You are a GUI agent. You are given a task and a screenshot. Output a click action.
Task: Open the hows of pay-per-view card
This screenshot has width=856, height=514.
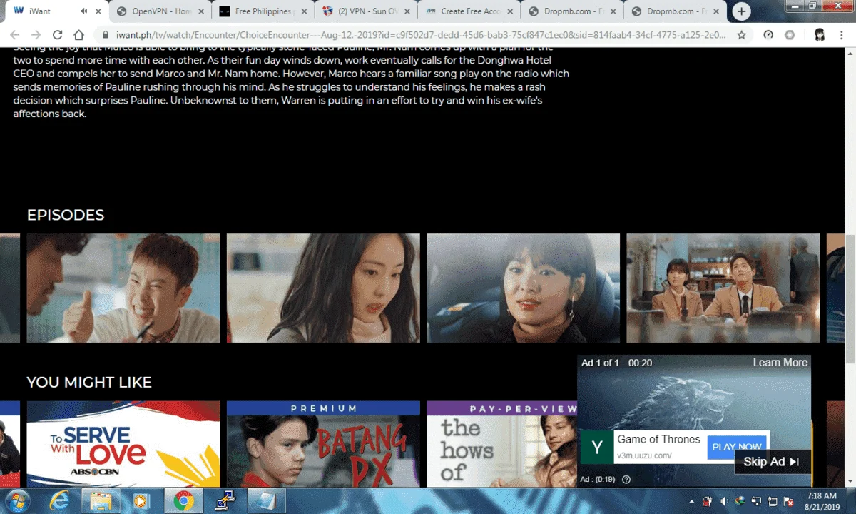[501, 444]
